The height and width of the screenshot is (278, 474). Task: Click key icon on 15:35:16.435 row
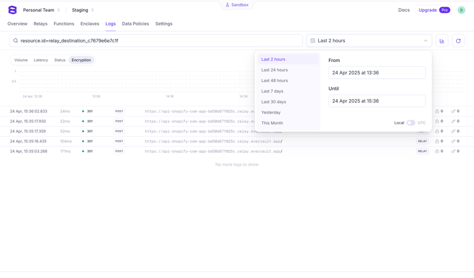click(453, 141)
